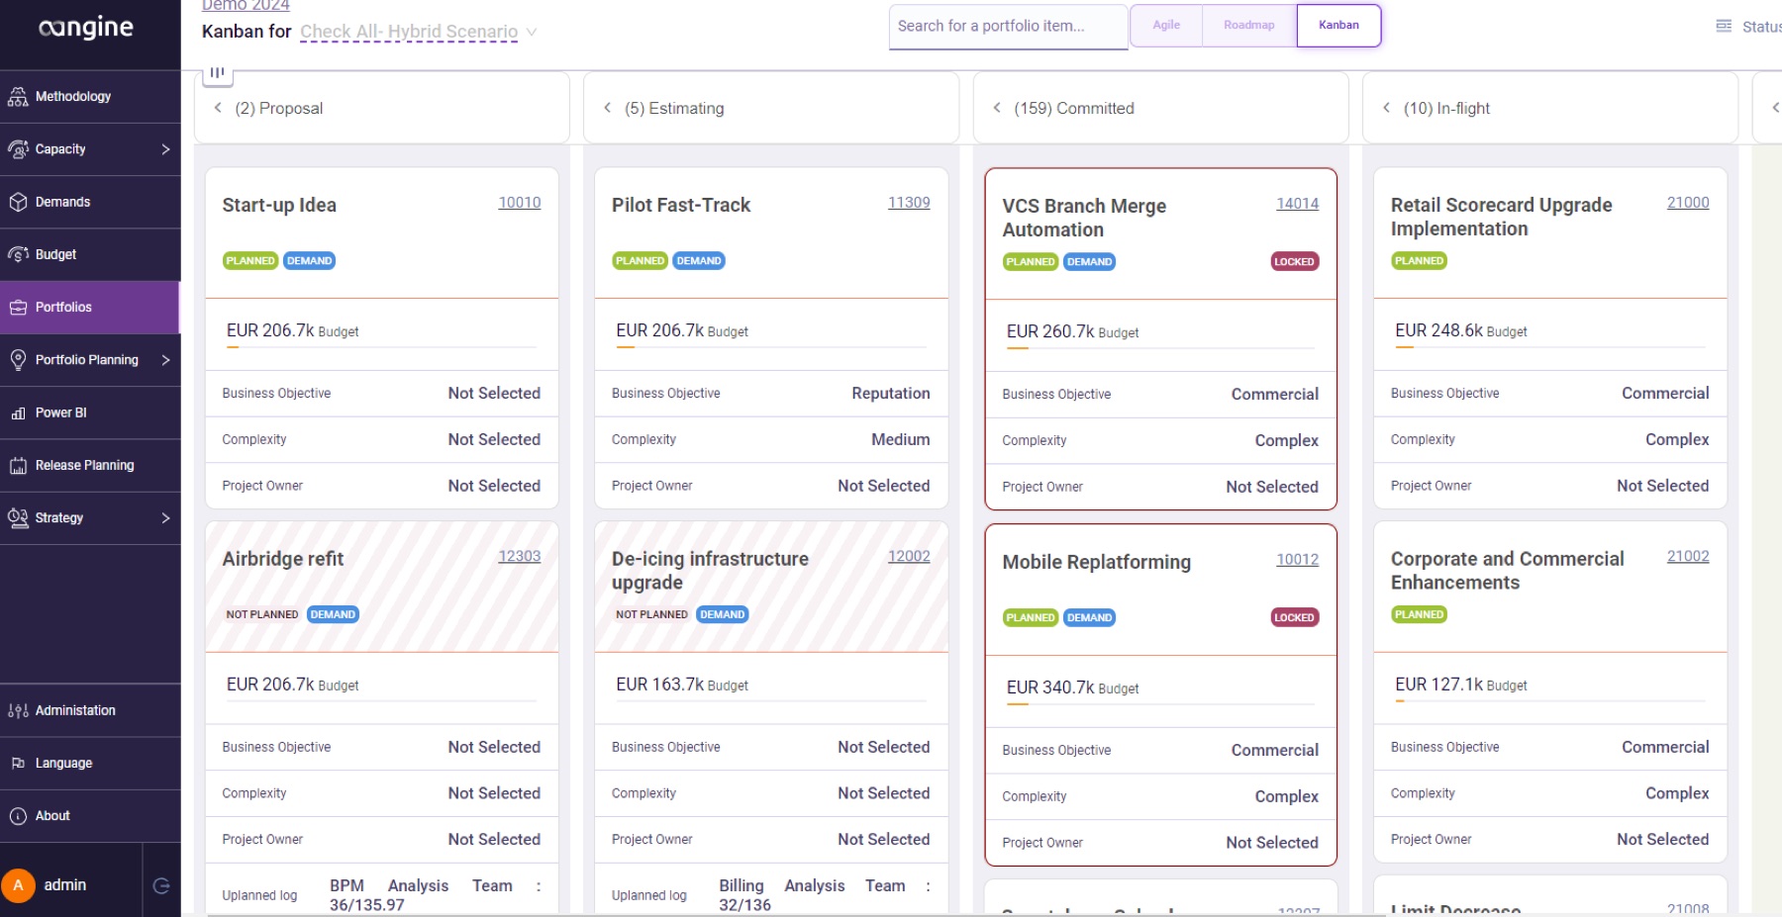Click the Capacity sidebar icon

click(18, 149)
